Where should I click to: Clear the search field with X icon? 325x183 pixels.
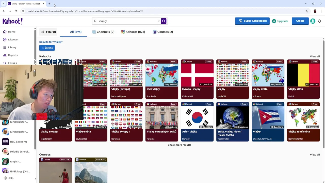click(x=158, y=21)
